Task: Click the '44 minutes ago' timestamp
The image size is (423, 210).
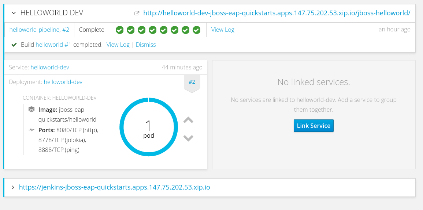Action: point(182,67)
